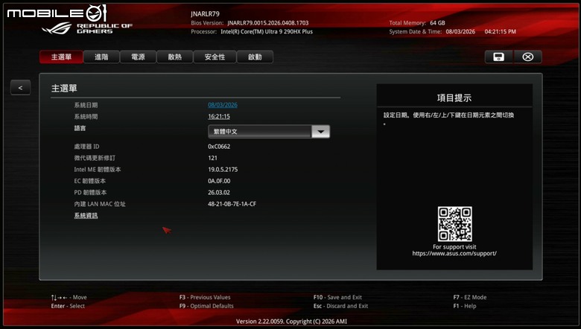
Task: Click the 系統日期 label
Action: click(86, 105)
